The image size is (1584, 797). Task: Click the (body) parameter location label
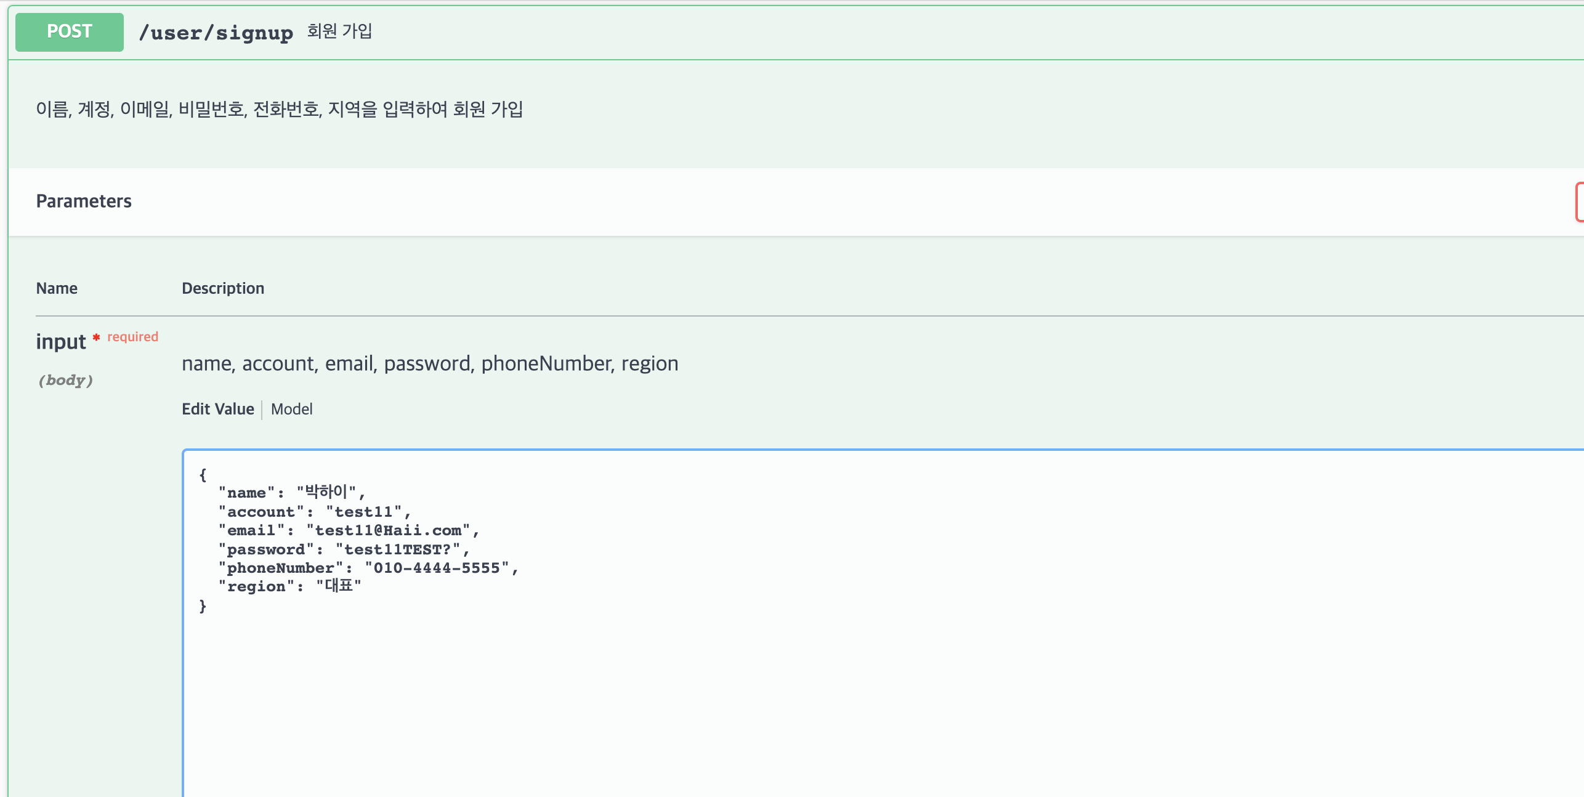pos(66,380)
